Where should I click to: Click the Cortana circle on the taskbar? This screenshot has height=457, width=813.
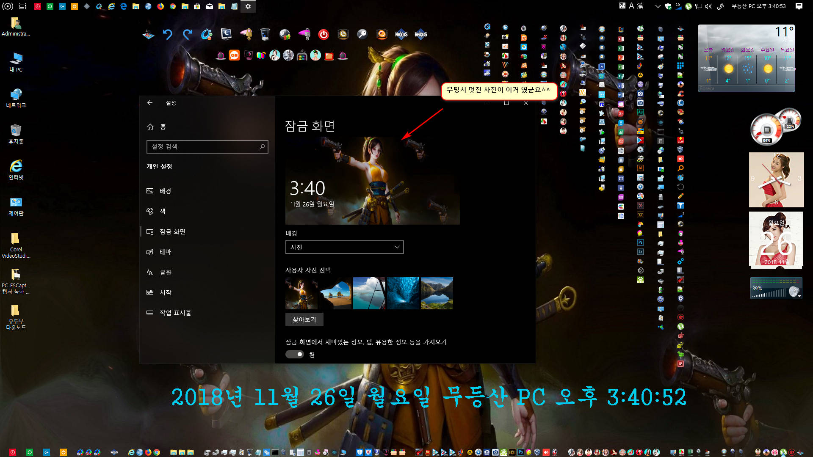coord(8,6)
